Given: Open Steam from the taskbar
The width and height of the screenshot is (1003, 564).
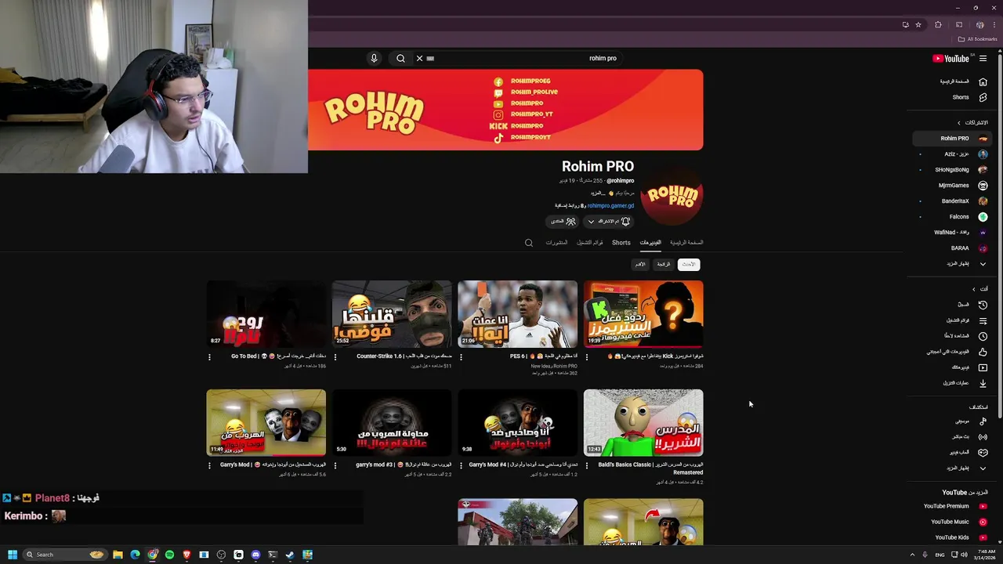Looking at the screenshot, I should point(290,555).
